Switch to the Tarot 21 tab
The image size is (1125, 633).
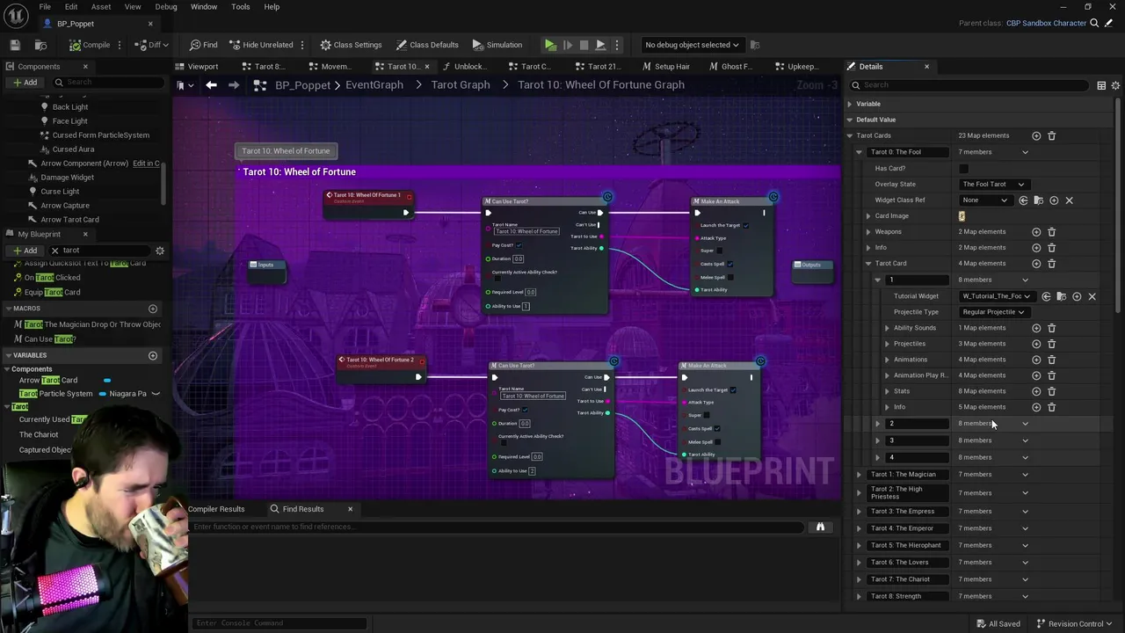pos(597,66)
